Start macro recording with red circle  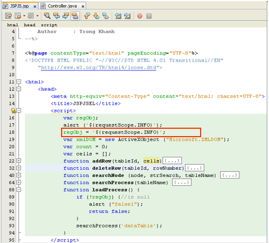coord(140,16)
